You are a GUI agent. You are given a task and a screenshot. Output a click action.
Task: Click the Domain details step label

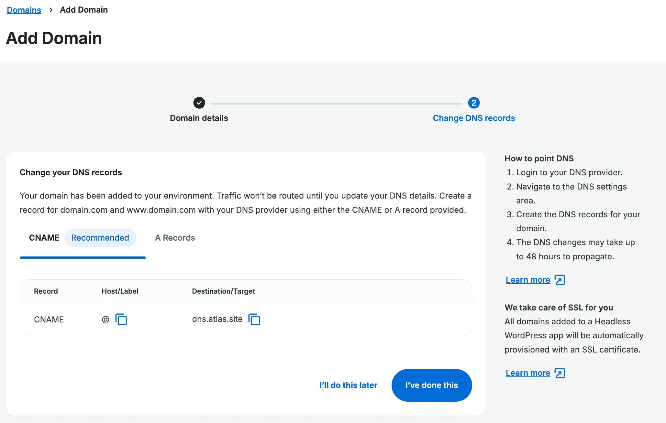199,118
